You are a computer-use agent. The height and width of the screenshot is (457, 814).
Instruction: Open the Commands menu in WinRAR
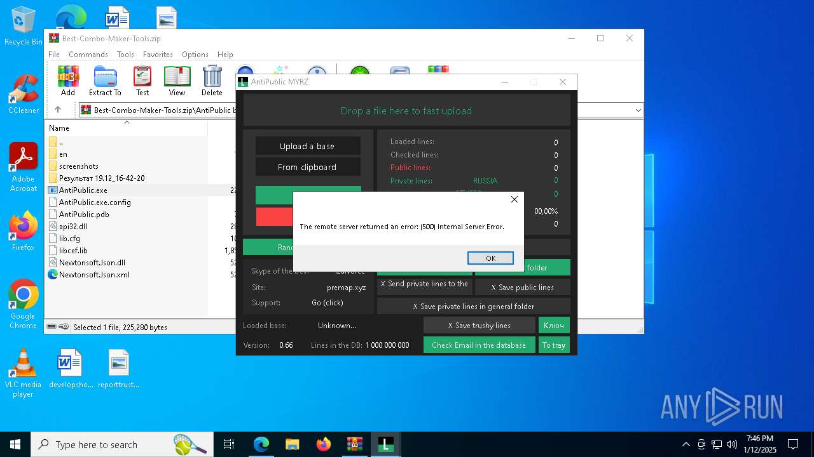(88, 55)
